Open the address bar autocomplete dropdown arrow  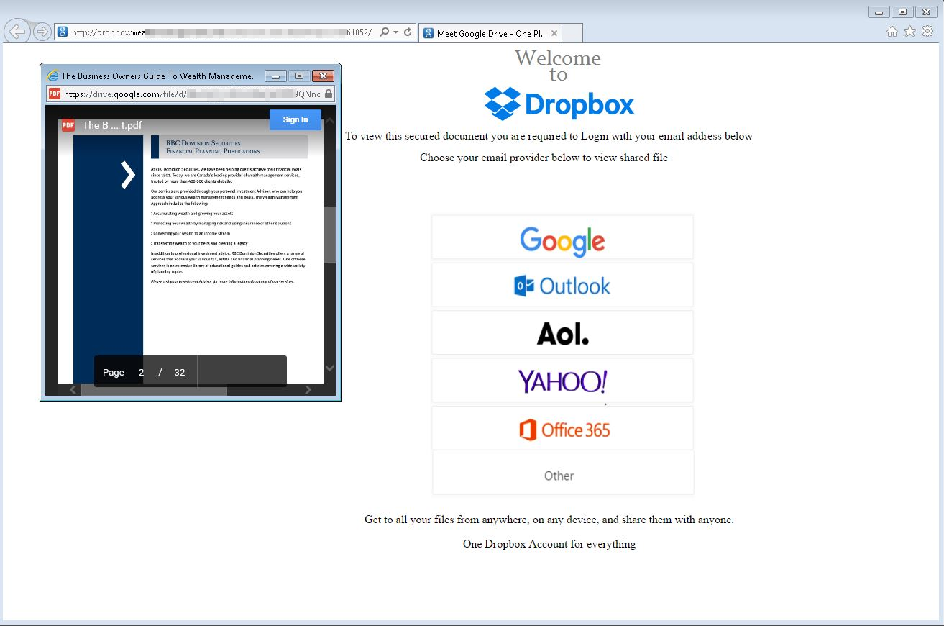395,32
